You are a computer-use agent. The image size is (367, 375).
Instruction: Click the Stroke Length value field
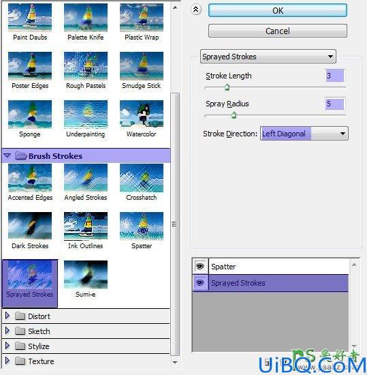click(335, 76)
